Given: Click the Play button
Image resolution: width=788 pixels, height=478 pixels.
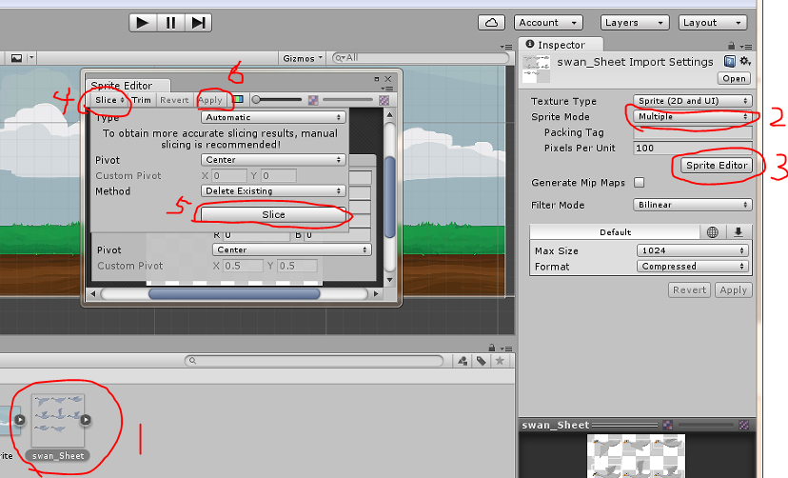Looking at the screenshot, I should (143, 23).
